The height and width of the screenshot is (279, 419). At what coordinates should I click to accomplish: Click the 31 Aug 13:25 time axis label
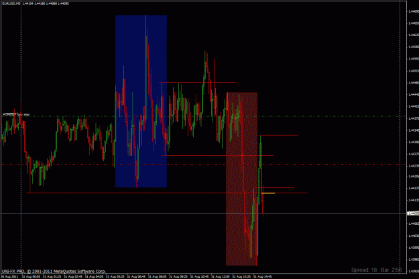click(x=241, y=276)
